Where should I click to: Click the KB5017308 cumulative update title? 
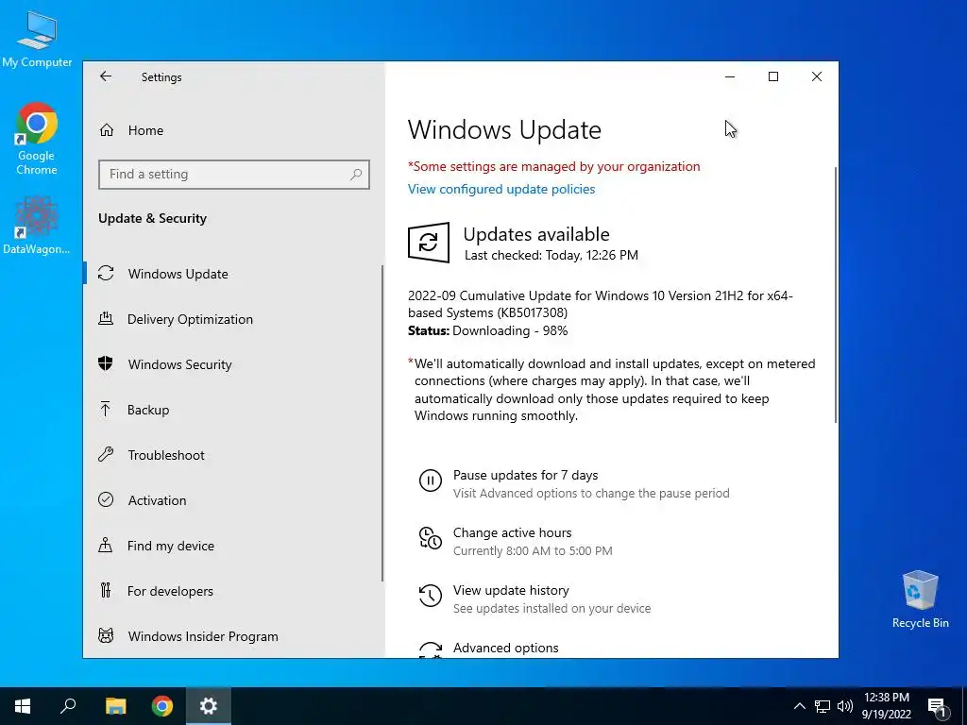coord(600,304)
